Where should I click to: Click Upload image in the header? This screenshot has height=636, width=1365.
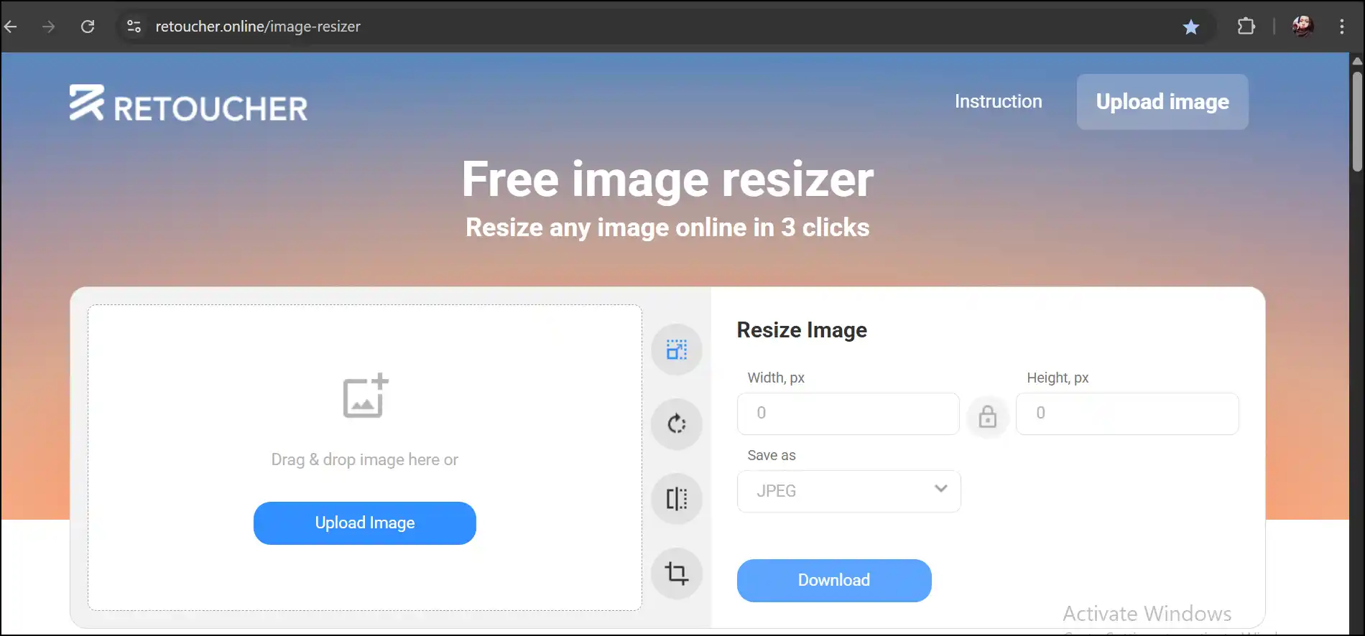coord(1162,102)
